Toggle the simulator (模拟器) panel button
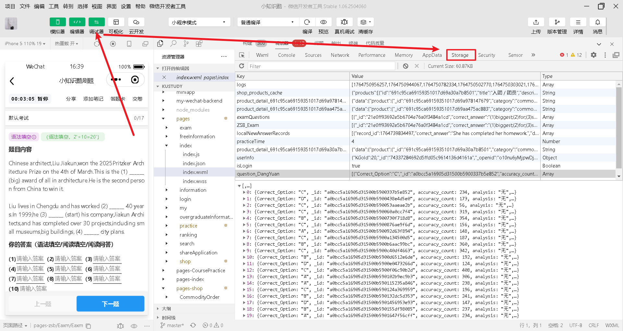The height and width of the screenshot is (331, 623). 57,22
